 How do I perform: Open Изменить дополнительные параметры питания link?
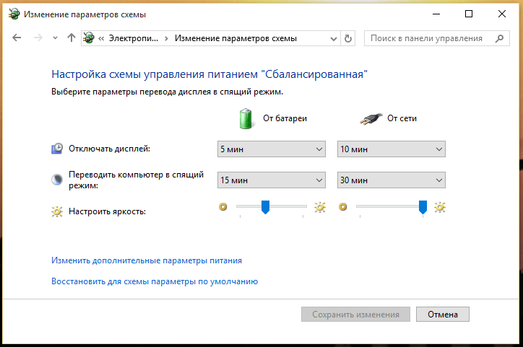point(147,260)
